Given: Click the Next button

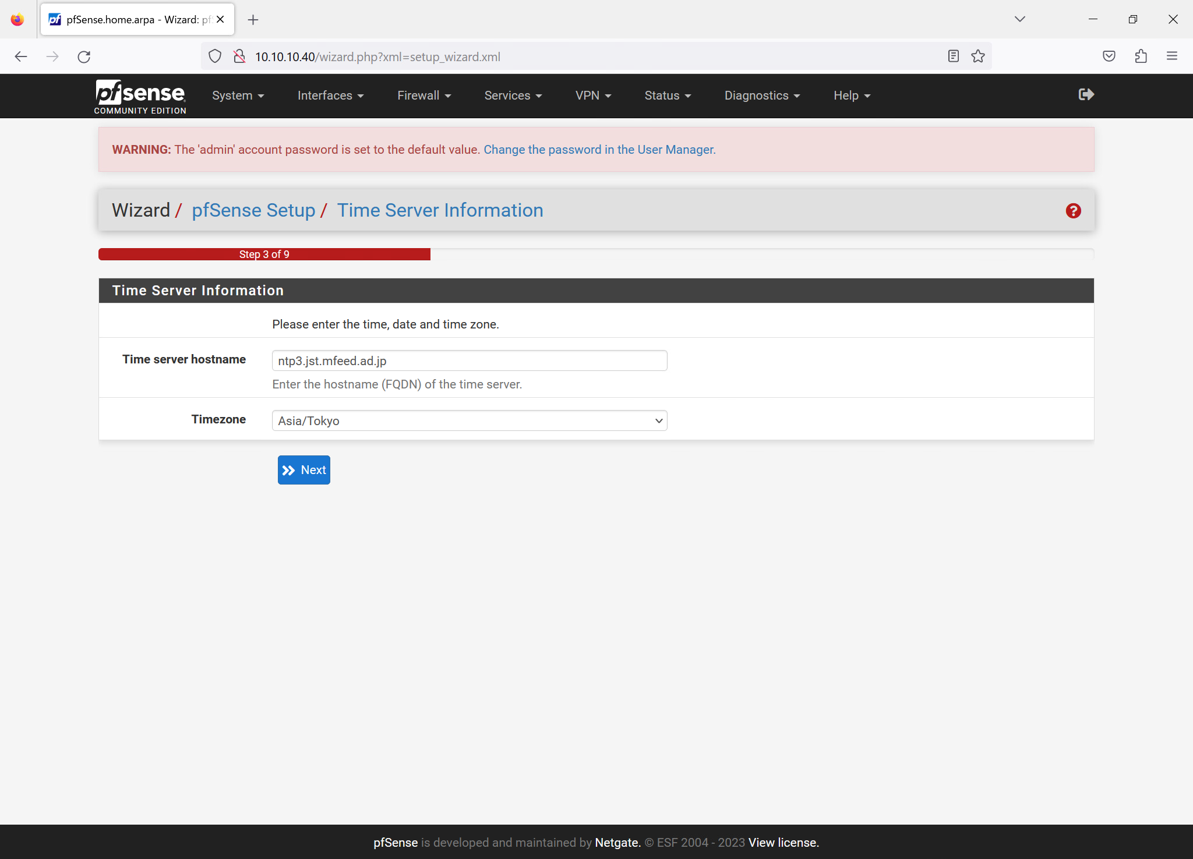Looking at the screenshot, I should (303, 470).
